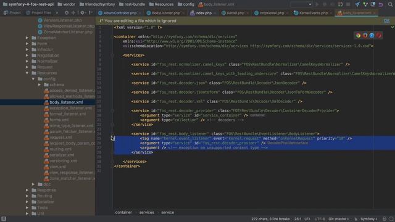Click Project Files view tab
The height and width of the screenshot is (222, 395).
(x=38, y=12)
